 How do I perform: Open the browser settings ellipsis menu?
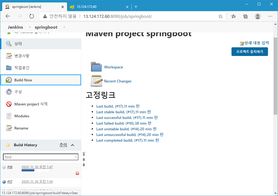pos(270,16)
